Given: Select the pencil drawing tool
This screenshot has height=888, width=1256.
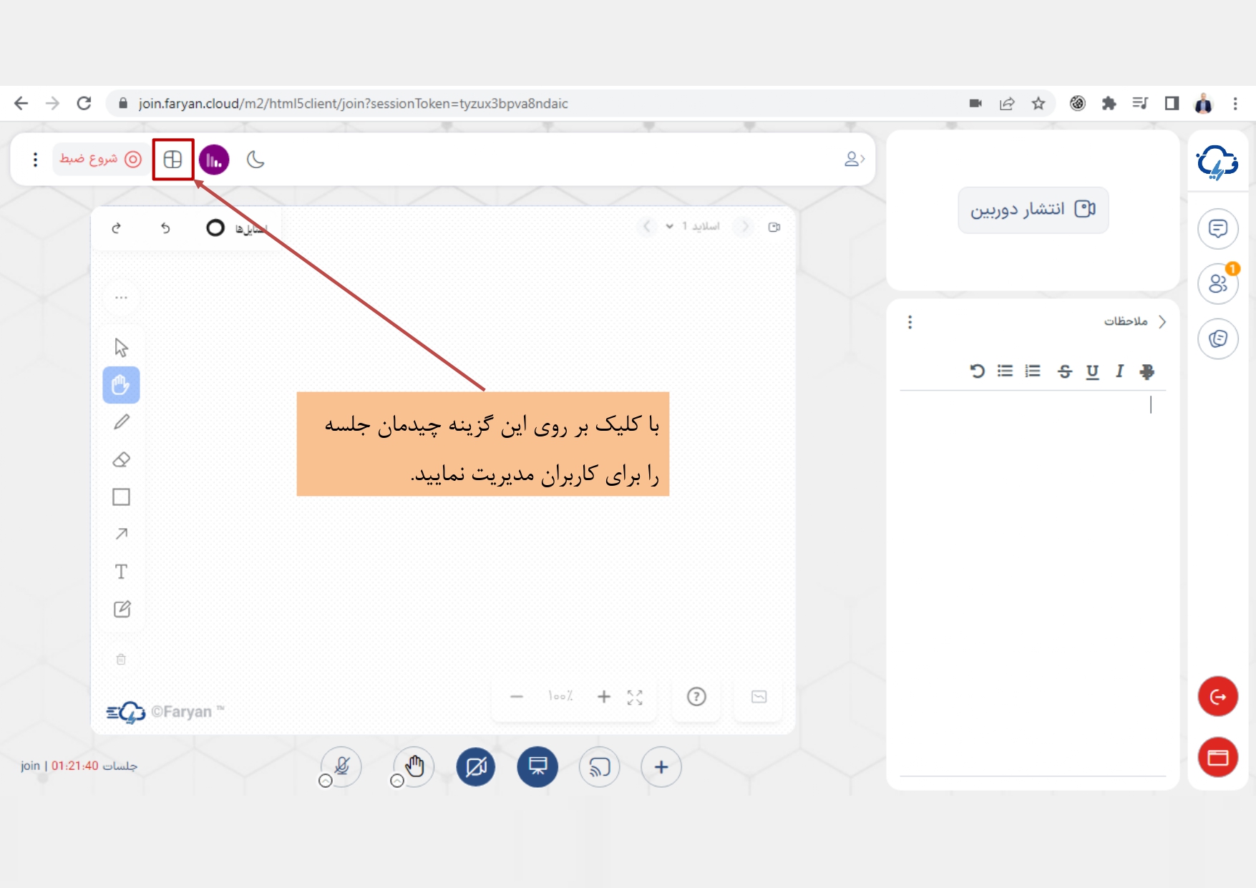Looking at the screenshot, I should [122, 422].
